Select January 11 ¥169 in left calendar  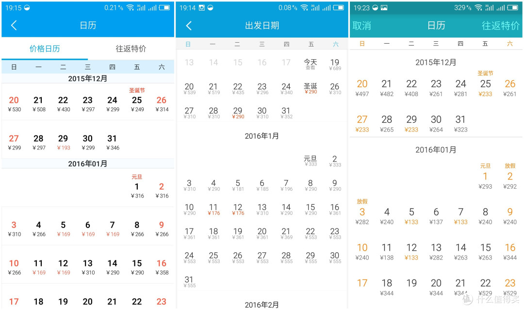tap(38, 267)
